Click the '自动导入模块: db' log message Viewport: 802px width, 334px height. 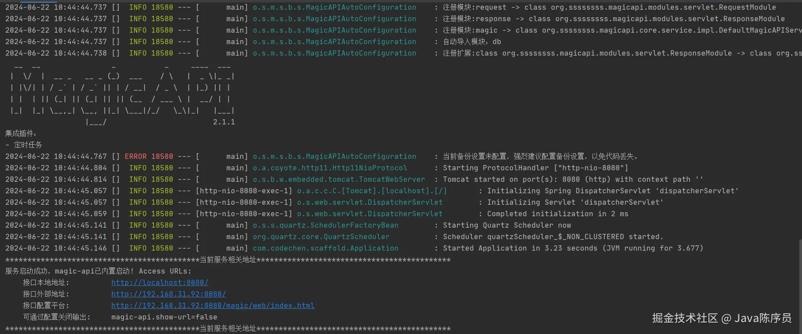(x=472, y=41)
